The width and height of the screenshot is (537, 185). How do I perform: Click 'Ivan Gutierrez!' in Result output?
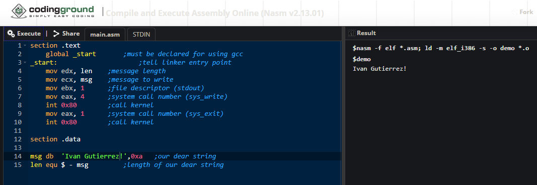[x=379, y=69]
